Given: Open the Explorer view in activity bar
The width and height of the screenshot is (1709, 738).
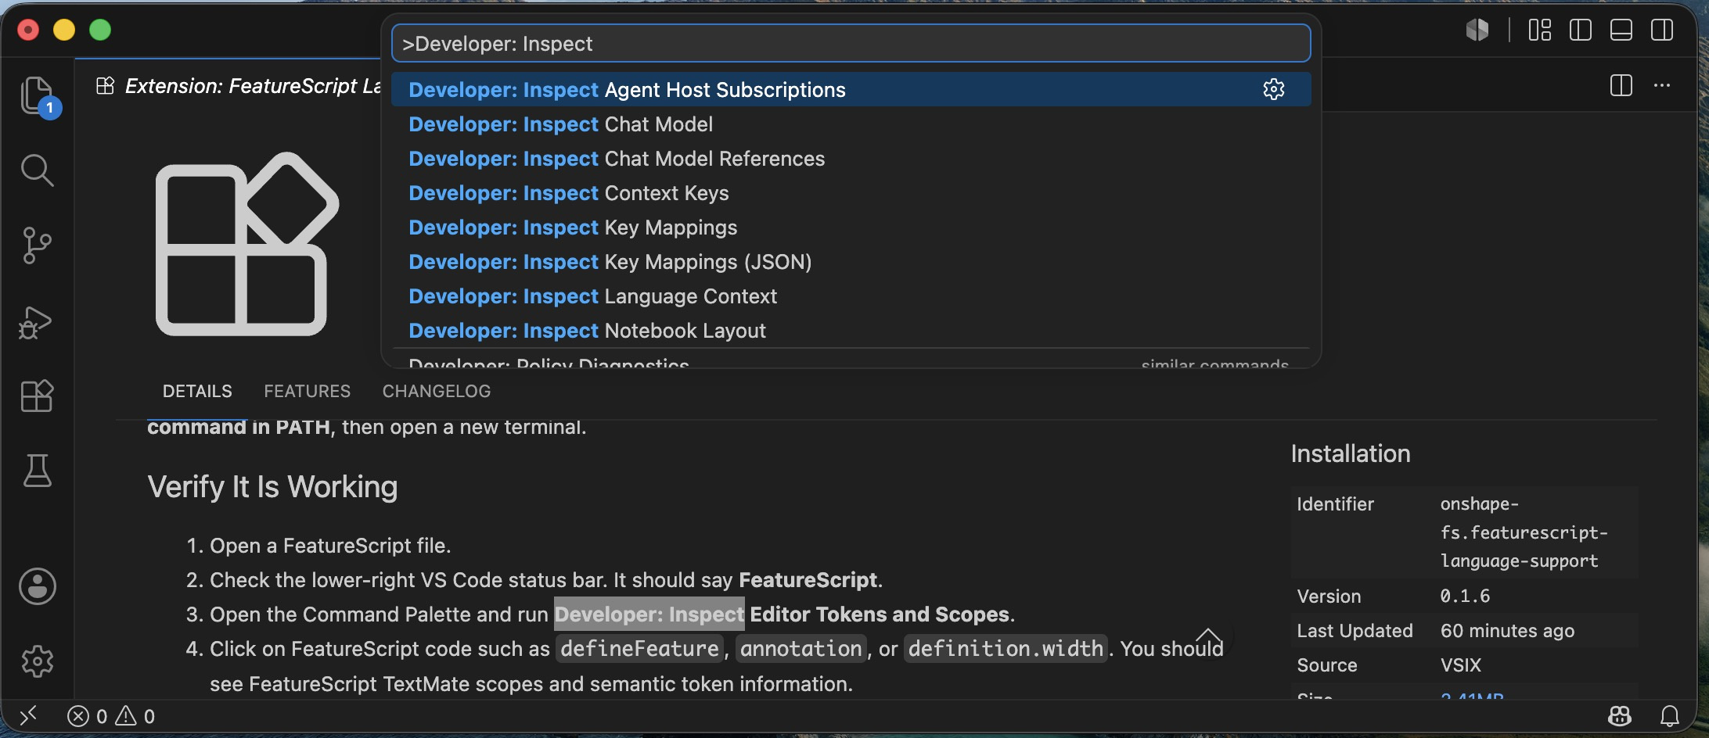Looking at the screenshot, I should coord(37,95).
